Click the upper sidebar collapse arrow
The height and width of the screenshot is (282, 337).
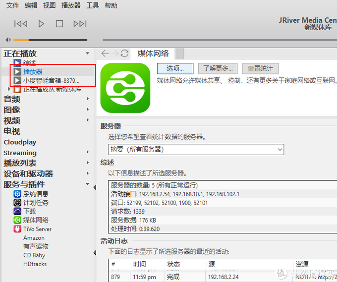coord(95,187)
